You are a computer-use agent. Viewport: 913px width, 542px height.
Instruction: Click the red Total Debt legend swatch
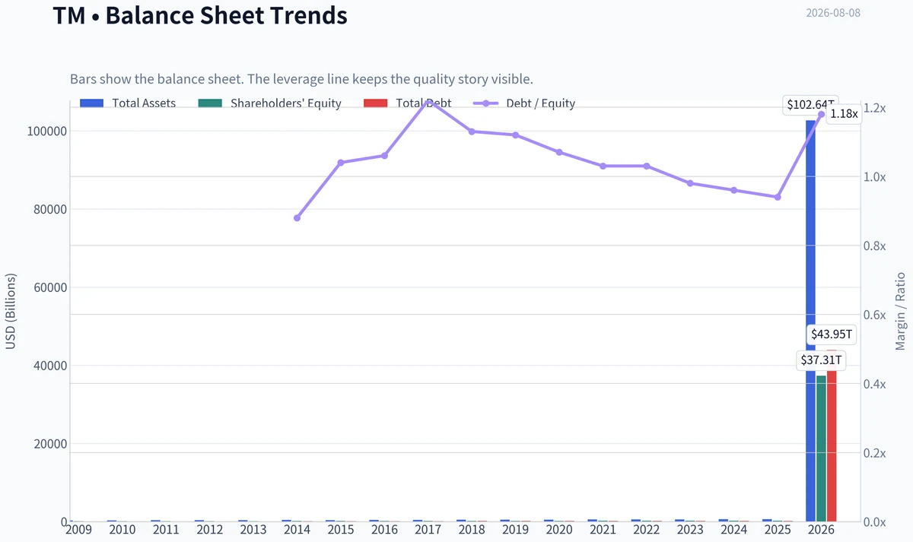click(x=375, y=103)
